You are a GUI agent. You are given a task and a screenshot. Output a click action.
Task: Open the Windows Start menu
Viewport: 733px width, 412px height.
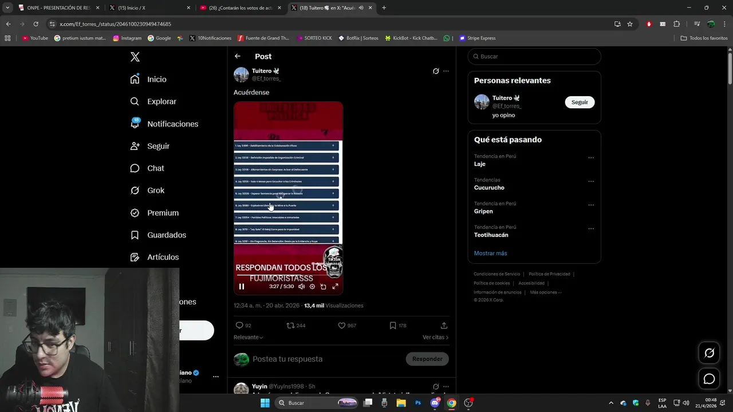pyautogui.click(x=265, y=403)
